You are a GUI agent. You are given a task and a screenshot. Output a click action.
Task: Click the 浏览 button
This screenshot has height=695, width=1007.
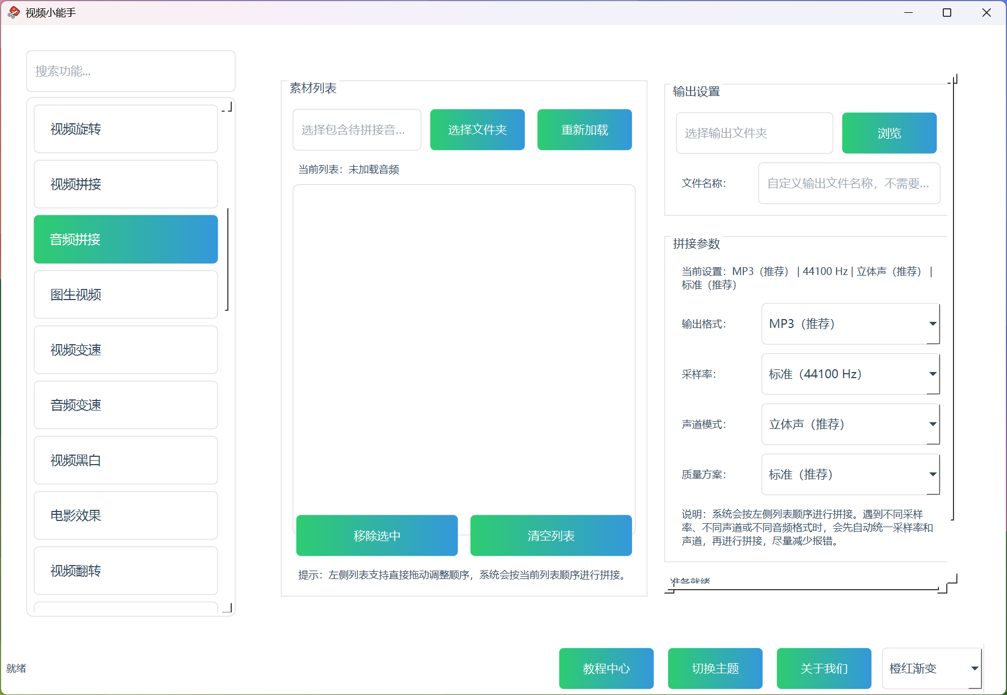click(x=889, y=133)
